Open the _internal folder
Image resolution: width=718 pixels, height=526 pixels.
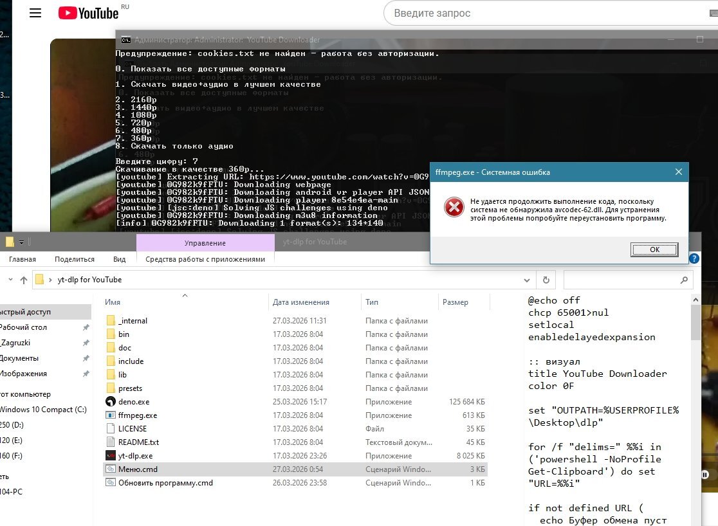(x=133, y=321)
